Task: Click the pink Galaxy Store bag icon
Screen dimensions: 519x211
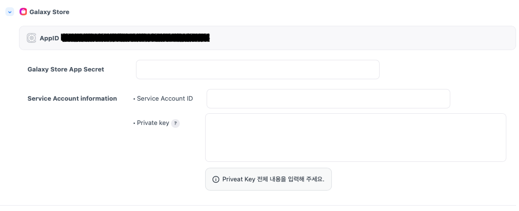Action: coord(23,12)
